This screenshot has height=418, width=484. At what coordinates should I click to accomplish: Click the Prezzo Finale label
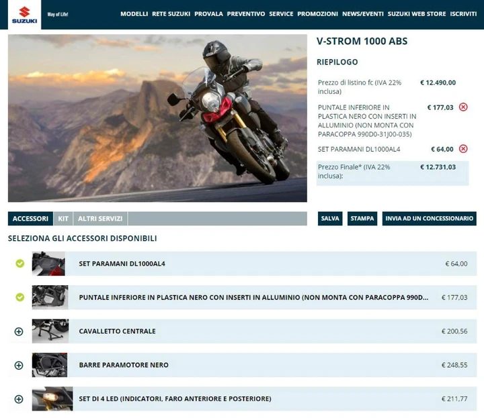pyautogui.click(x=354, y=171)
